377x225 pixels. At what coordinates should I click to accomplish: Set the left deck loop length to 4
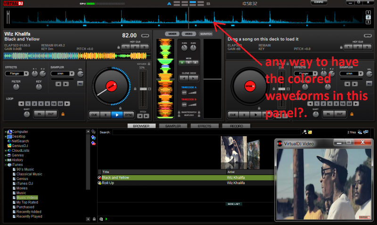41,104
